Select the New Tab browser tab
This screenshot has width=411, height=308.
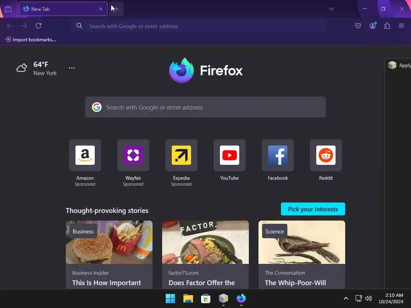click(63, 9)
